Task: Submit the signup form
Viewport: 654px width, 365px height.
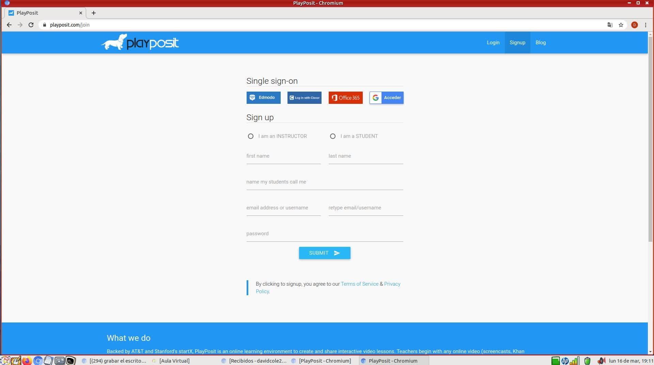Action: [325, 253]
